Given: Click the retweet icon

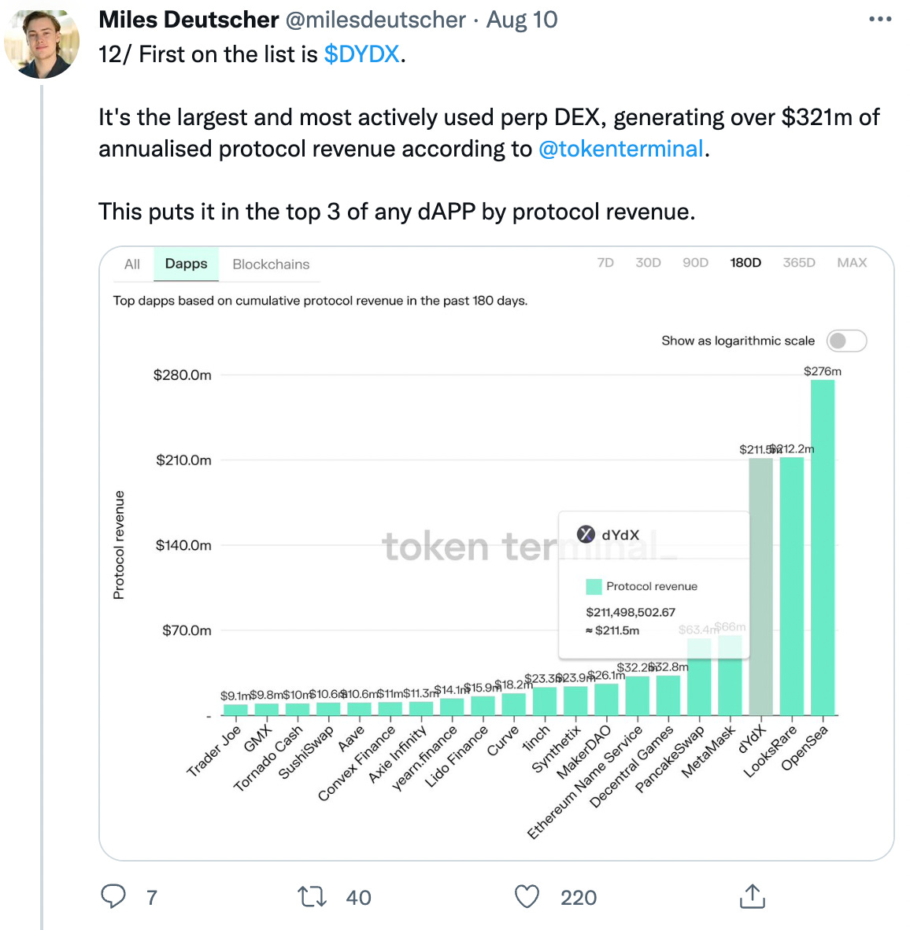Looking at the screenshot, I should (x=312, y=897).
